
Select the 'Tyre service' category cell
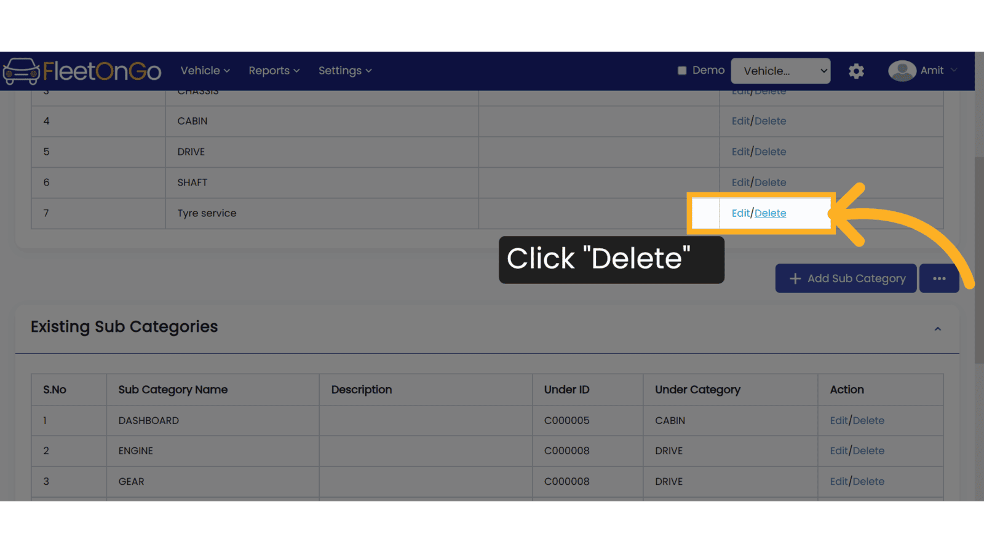pos(322,213)
